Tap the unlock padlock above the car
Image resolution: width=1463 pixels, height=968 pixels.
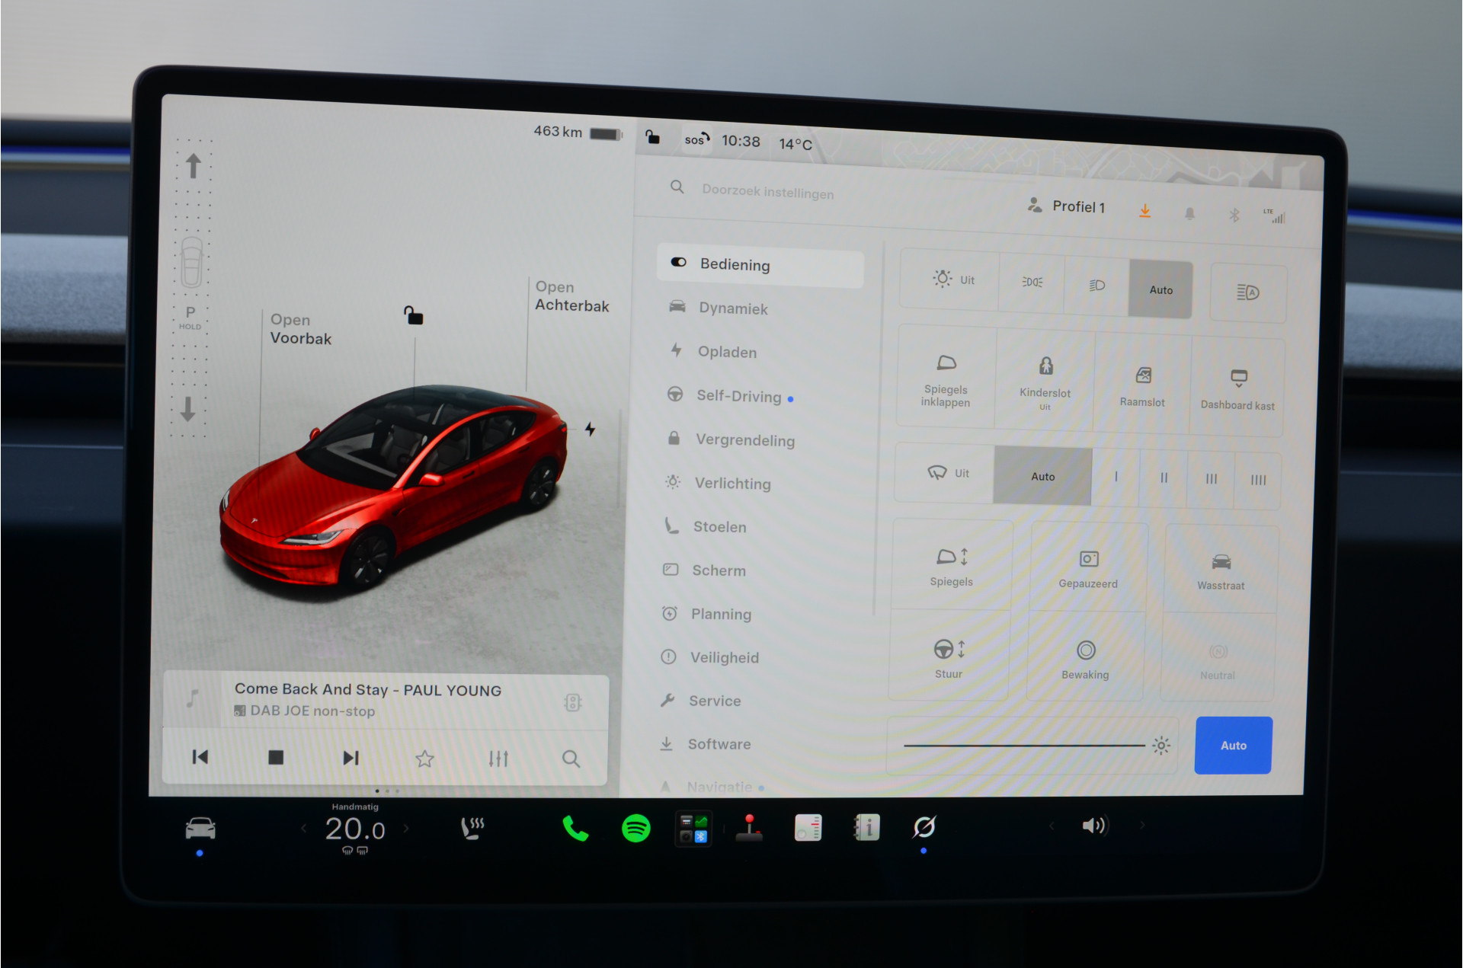click(x=414, y=315)
